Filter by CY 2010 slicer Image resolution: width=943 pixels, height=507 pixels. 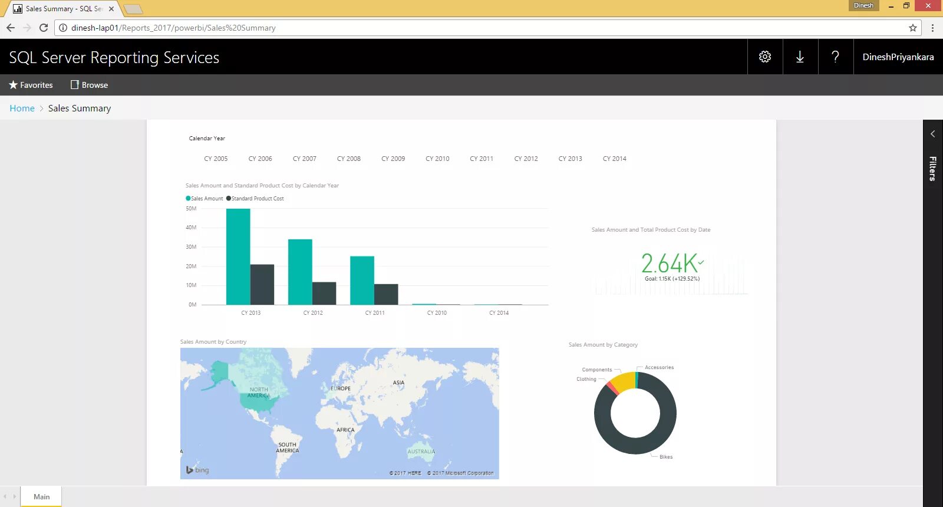pyautogui.click(x=437, y=159)
